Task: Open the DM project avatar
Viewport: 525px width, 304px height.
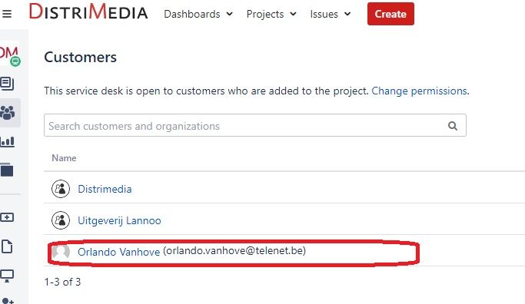Action: coord(9,55)
